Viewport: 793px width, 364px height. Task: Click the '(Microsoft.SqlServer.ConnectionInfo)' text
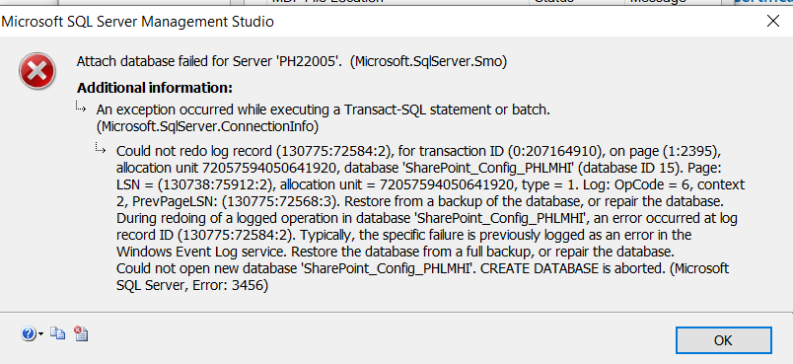pyautogui.click(x=207, y=126)
